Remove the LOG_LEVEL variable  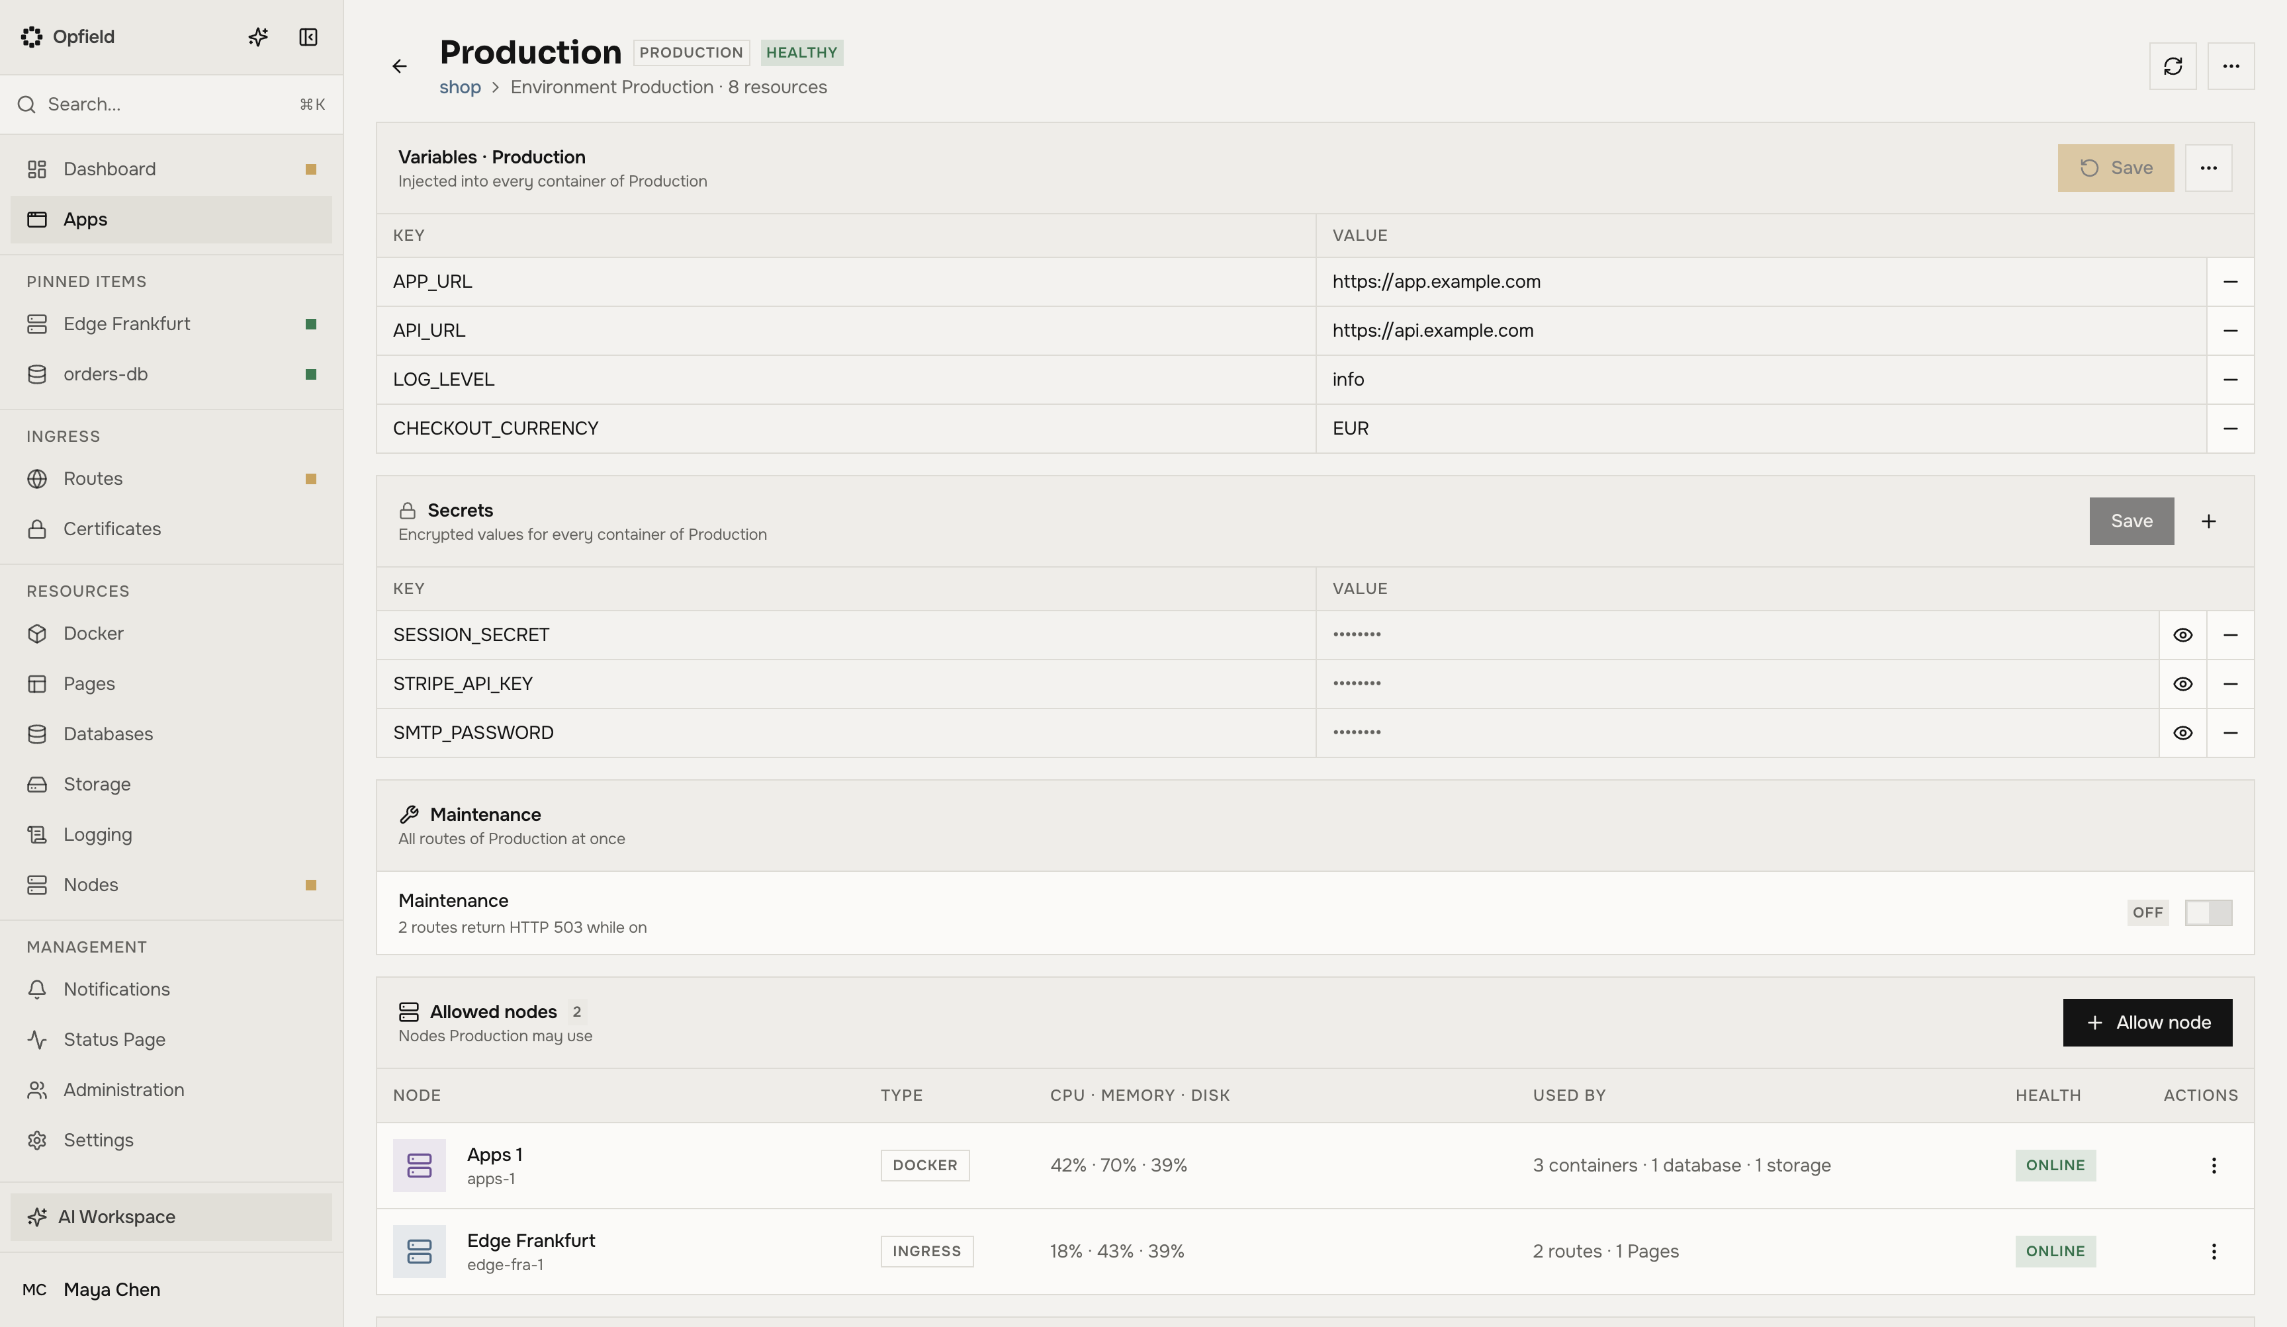point(2230,380)
